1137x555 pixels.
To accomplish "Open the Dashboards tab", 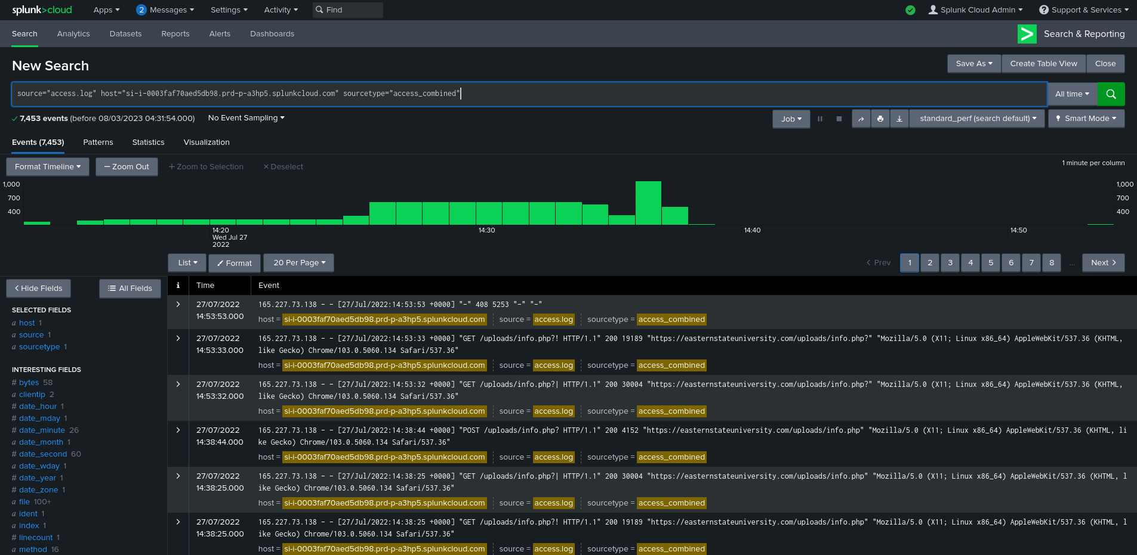I will 272,34.
